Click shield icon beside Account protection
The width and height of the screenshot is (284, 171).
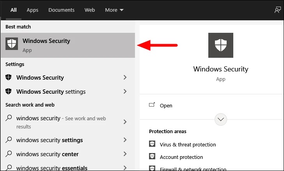pyautogui.click(x=152, y=156)
